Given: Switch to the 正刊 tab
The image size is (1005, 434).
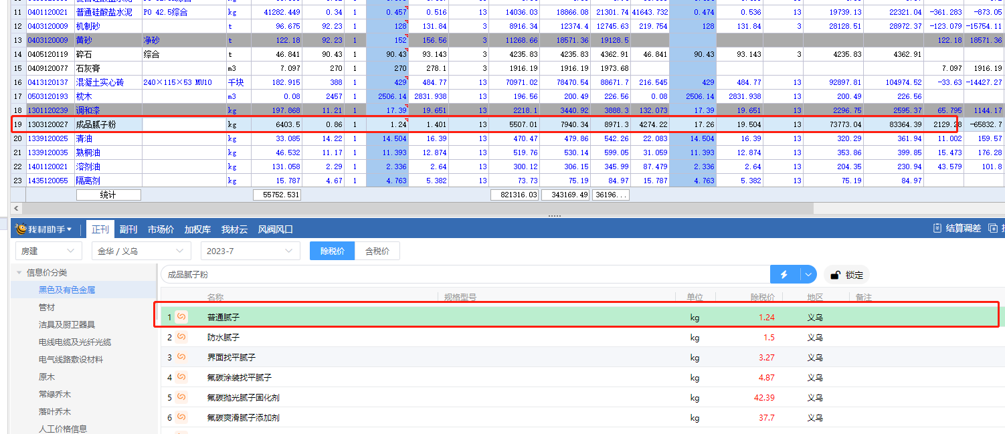Looking at the screenshot, I should [100, 229].
